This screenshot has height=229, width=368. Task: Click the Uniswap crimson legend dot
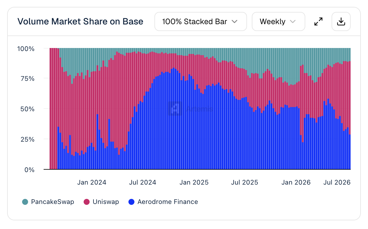click(87, 202)
